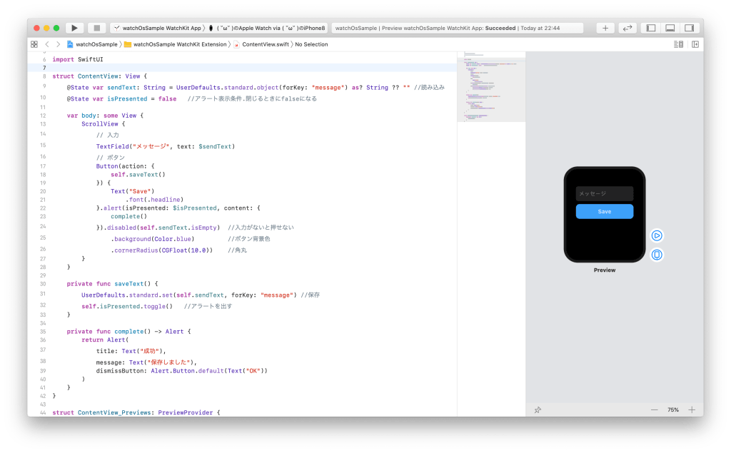Click the Run (play) button in toolbar
Viewport: 731px width, 453px height.
[74, 28]
